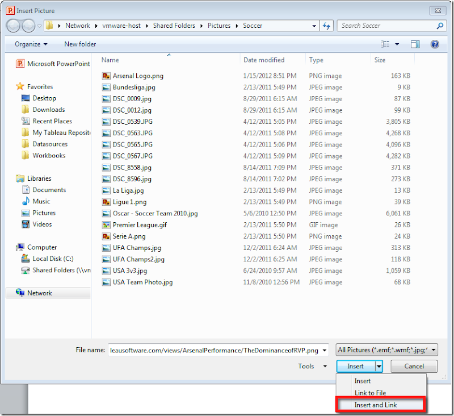Toggle the preview pane icon

tap(415, 44)
